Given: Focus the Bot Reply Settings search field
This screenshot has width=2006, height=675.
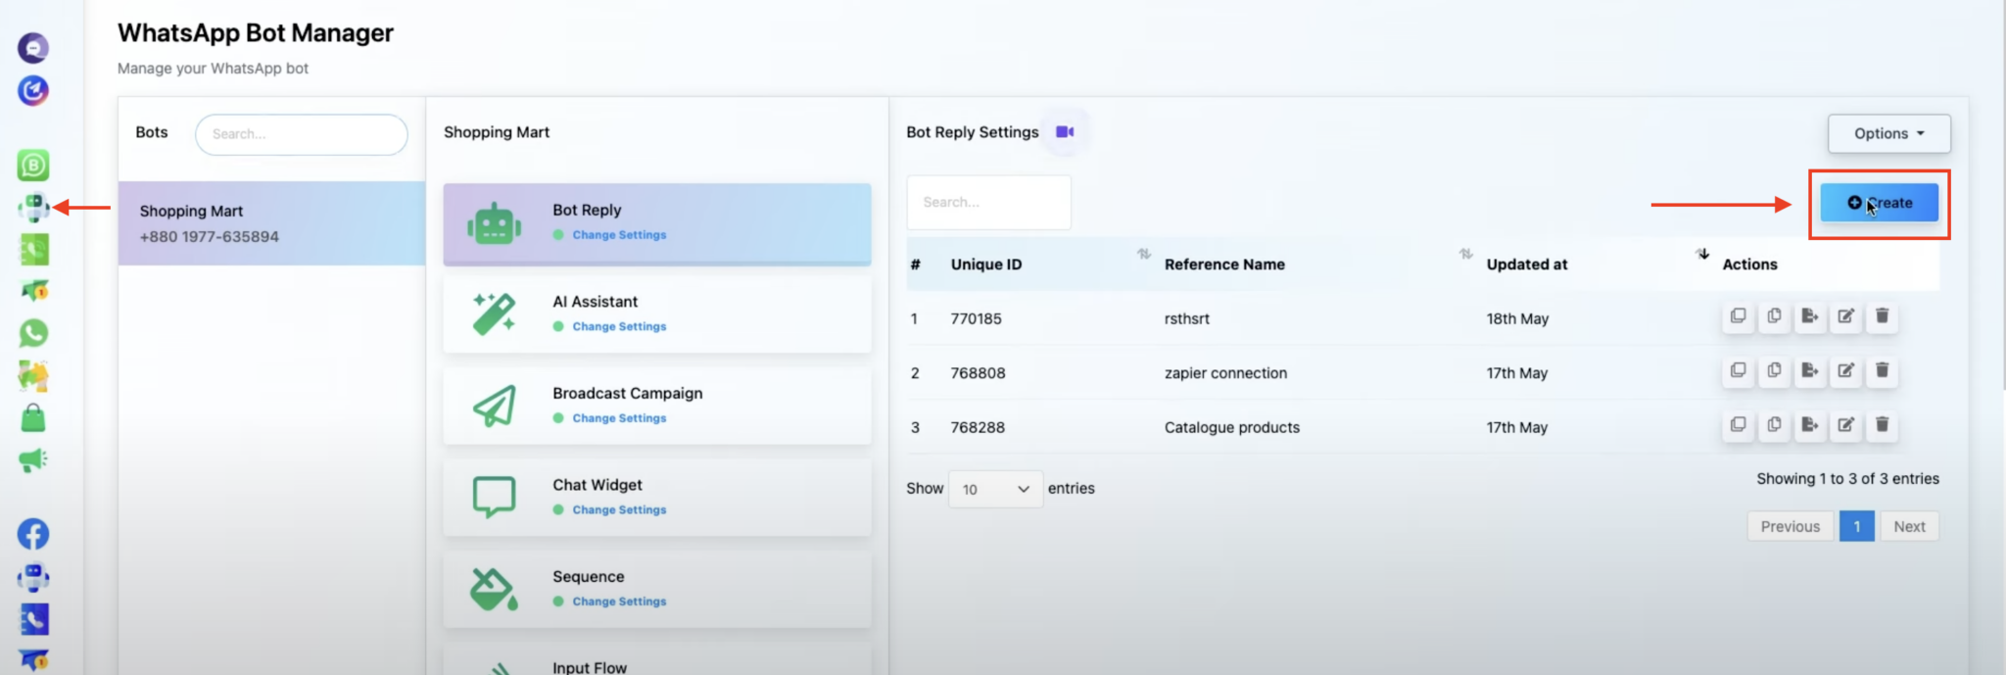Looking at the screenshot, I should click(x=988, y=203).
